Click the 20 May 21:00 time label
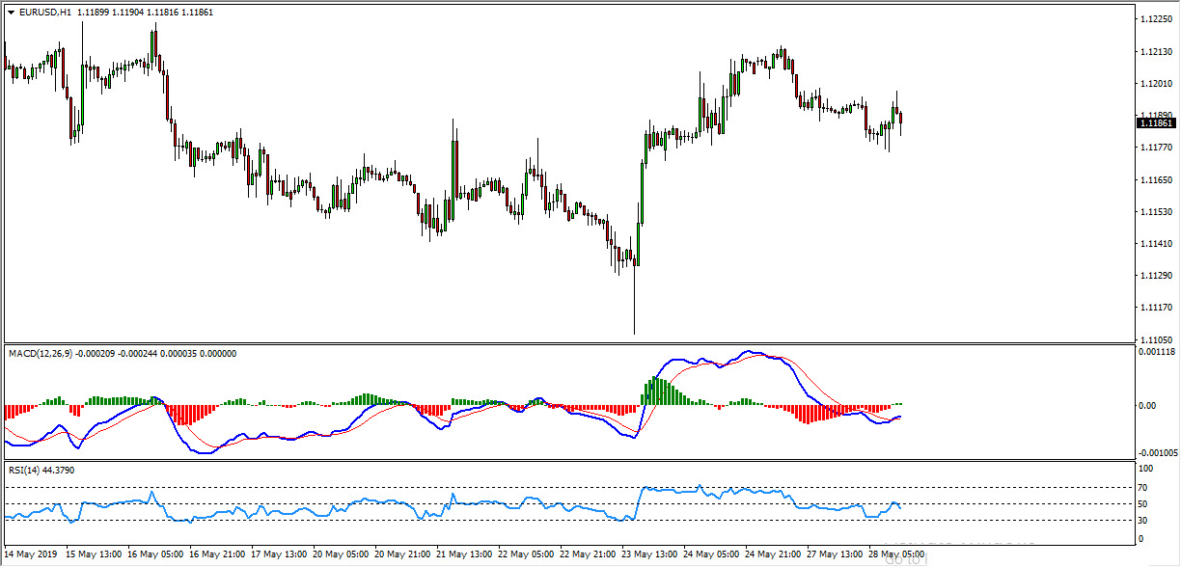 404,554
